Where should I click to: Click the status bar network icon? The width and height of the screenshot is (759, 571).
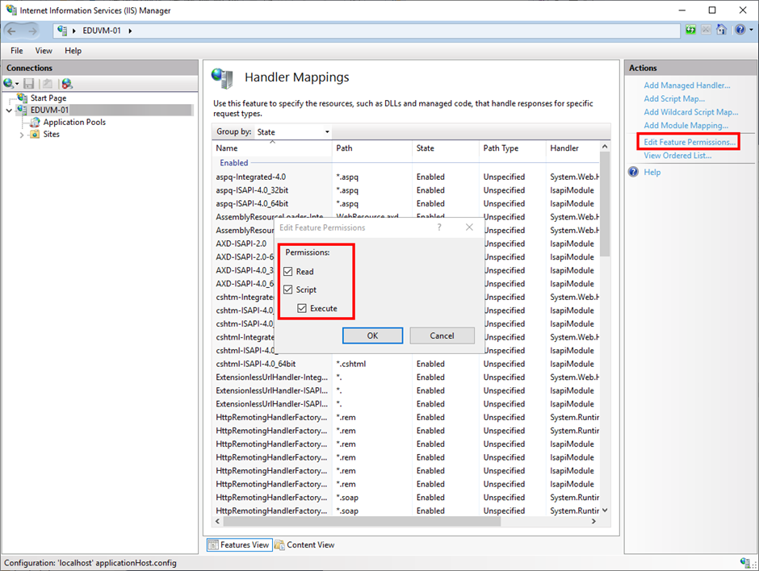click(746, 562)
